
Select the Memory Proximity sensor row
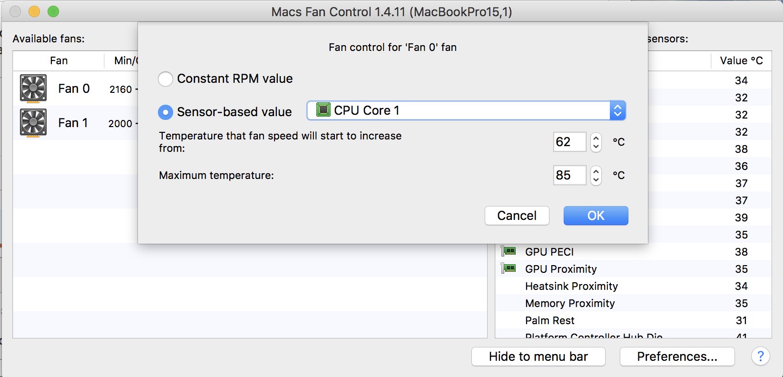633,303
